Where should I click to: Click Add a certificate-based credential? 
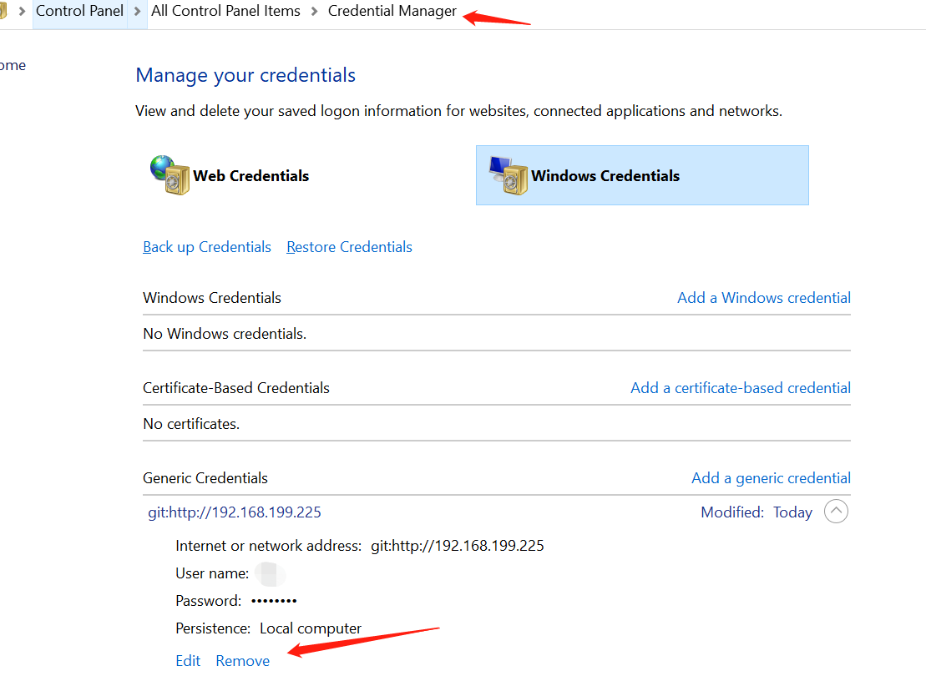pyautogui.click(x=741, y=388)
